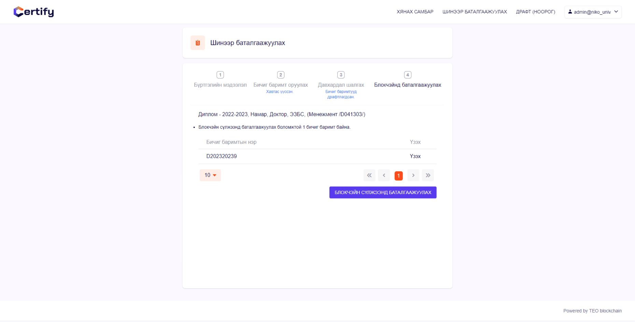Jump to the last page of results
Viewport: 635px width, 322px height.
[x=428, y=175]
